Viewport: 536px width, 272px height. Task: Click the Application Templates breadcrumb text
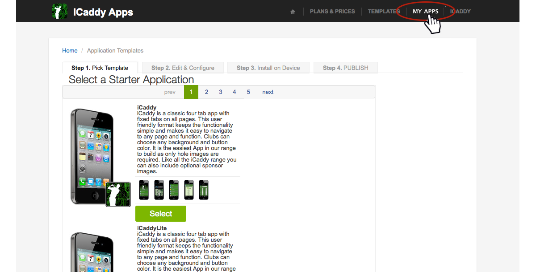(x=115, y=51)
